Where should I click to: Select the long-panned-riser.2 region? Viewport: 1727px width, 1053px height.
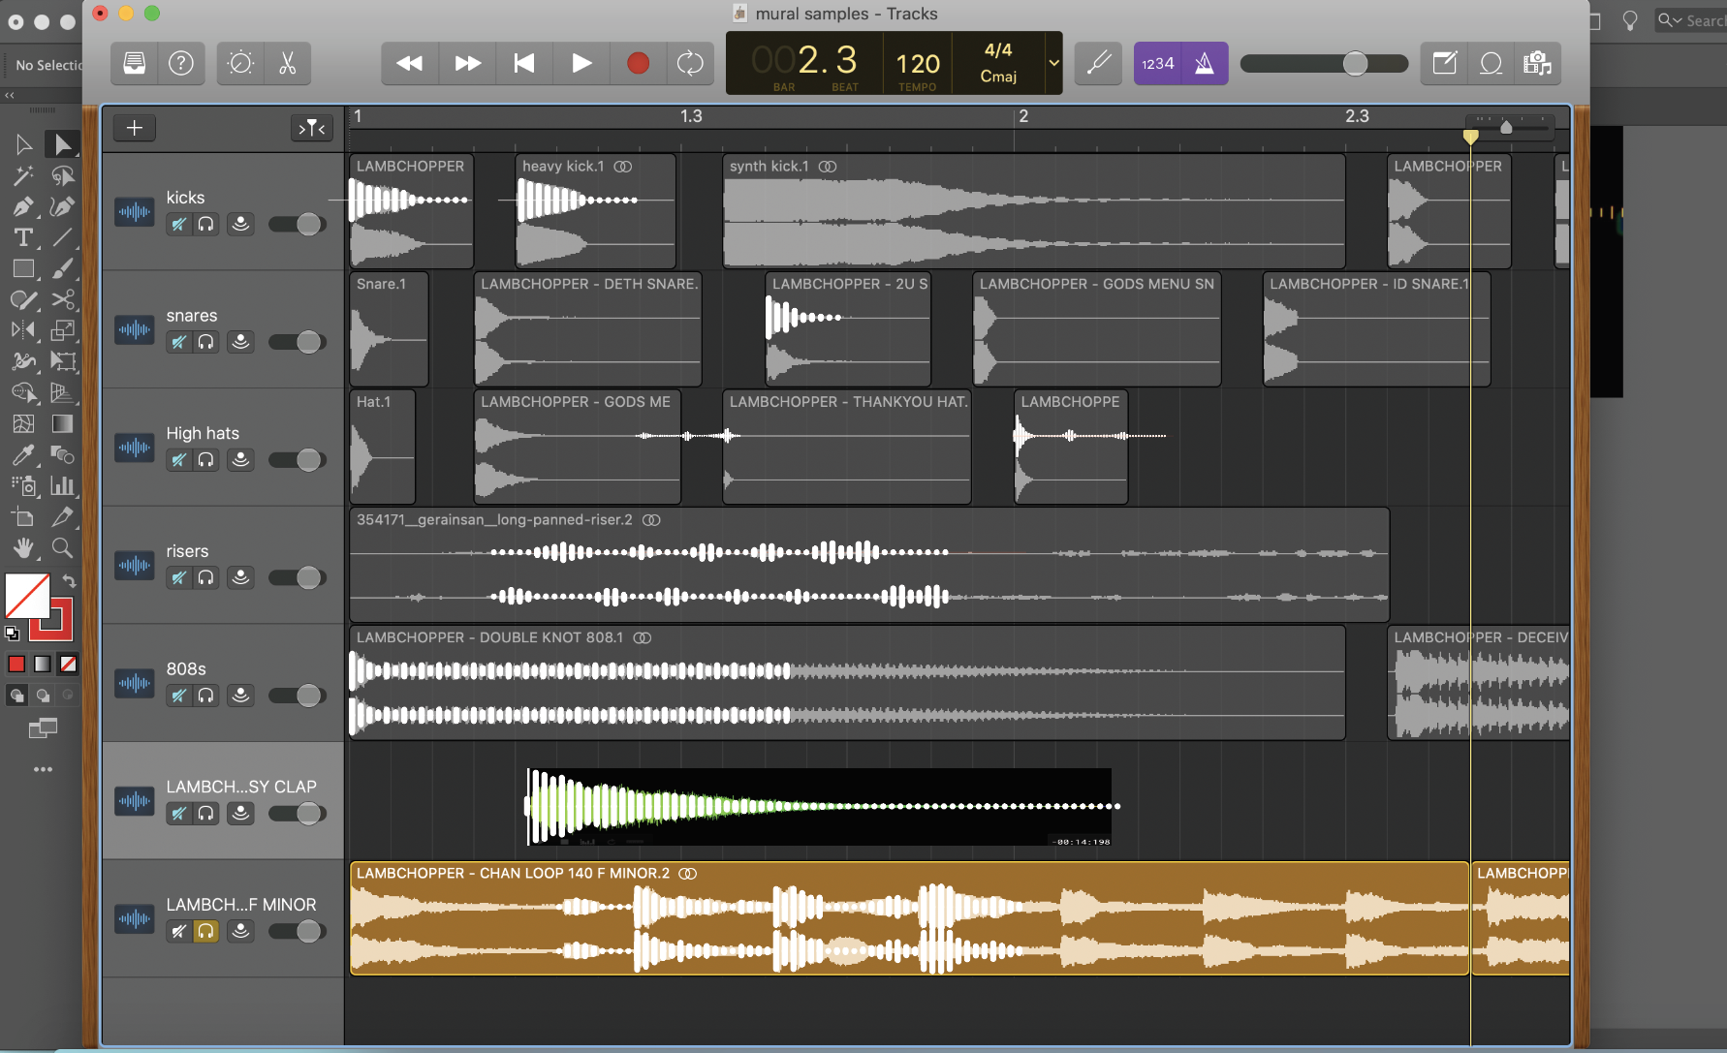point(869,565)
